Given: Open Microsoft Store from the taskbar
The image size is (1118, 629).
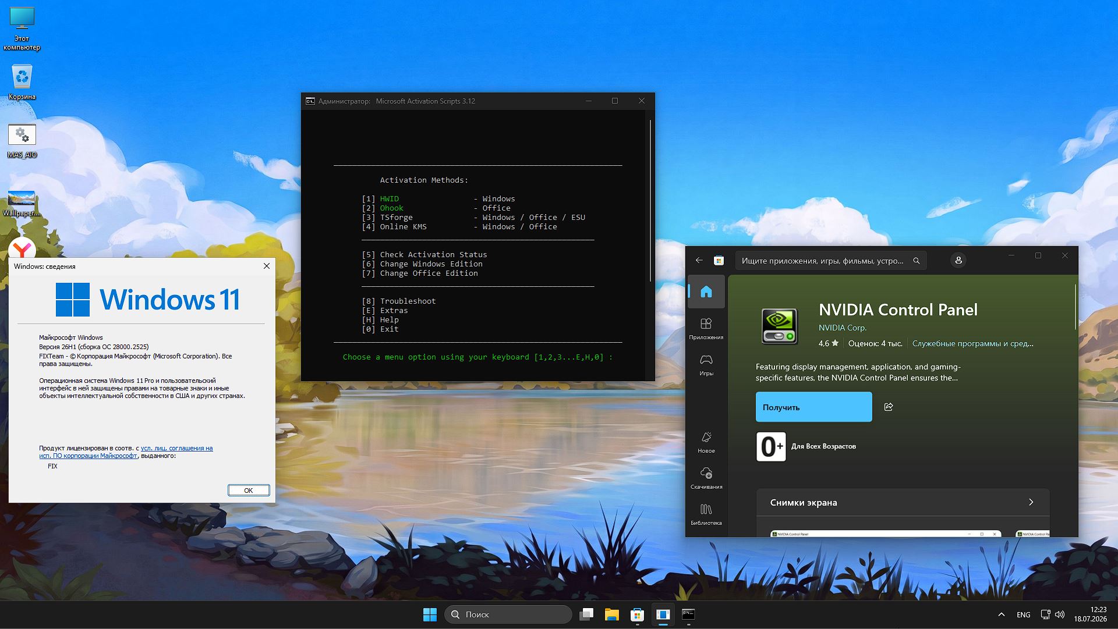Looking at the screenshot, I should point(637,614).
